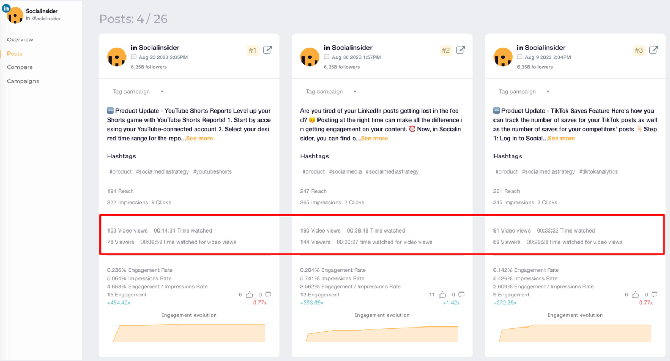Open post #2 external link icon
The image size is (670, 361).
pyautogui.click(x=460, y=50)
